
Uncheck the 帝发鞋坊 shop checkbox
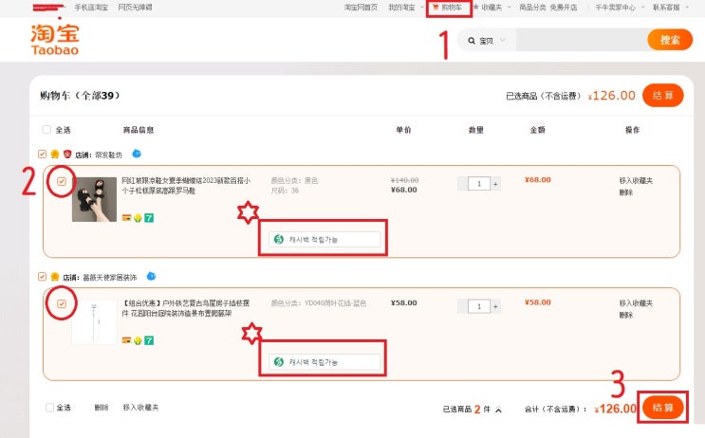[42, 155]
